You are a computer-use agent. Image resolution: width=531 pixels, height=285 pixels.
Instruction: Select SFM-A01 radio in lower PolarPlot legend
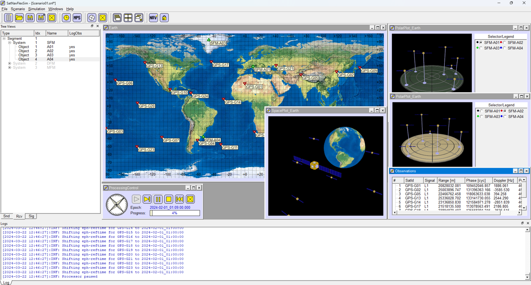tap(481, 111)
